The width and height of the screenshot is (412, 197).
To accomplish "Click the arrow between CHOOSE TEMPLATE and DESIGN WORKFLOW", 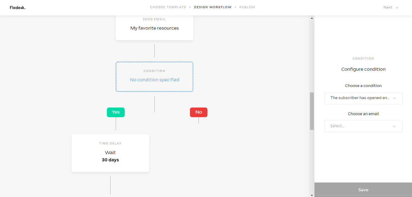I will click(x=189, y=7).
